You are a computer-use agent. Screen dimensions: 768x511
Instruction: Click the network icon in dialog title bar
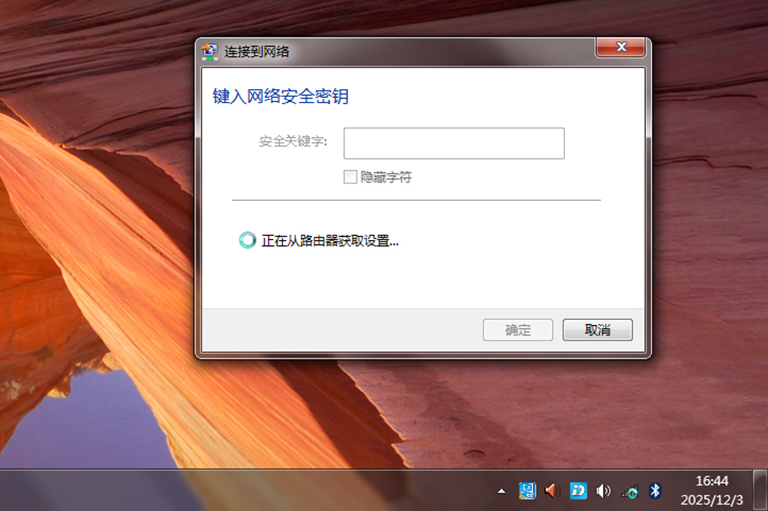click(210, 52)
